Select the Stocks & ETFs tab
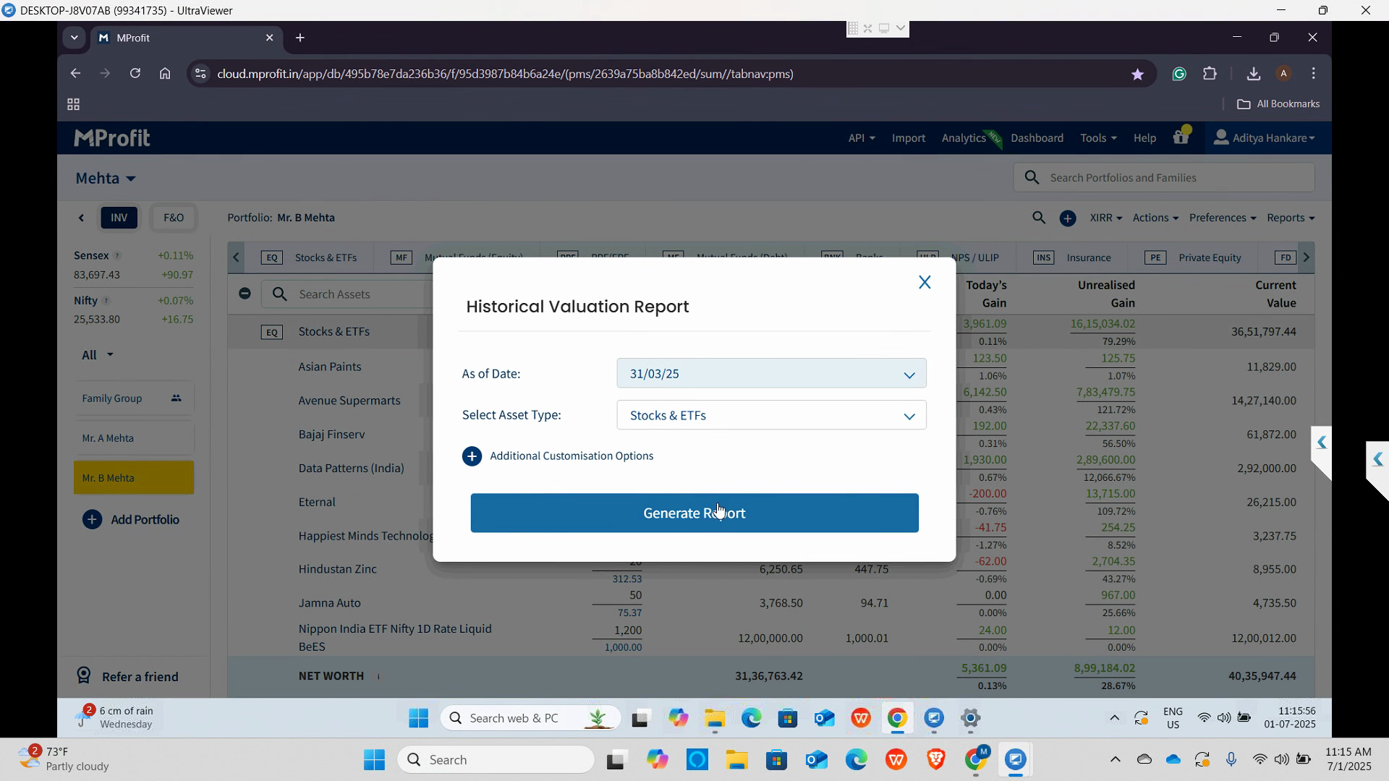The width and height of the screenshot is (1389, 781). pyautogui.click(x=310, y=257)
